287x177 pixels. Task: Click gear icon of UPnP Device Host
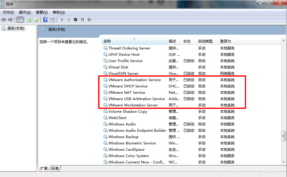pos(105,54)
